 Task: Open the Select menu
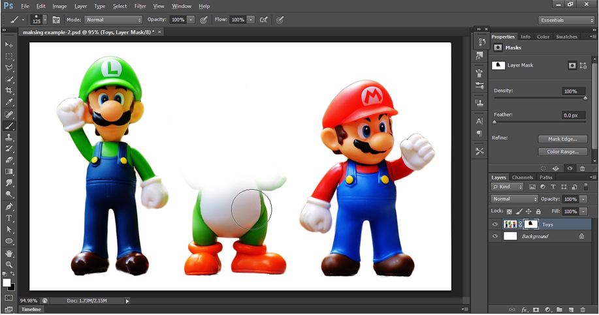tap(120, 6)
